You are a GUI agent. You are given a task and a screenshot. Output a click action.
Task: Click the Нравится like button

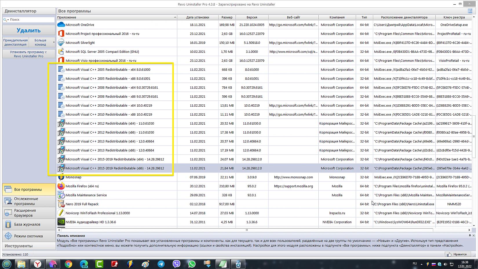click(457, 254)
